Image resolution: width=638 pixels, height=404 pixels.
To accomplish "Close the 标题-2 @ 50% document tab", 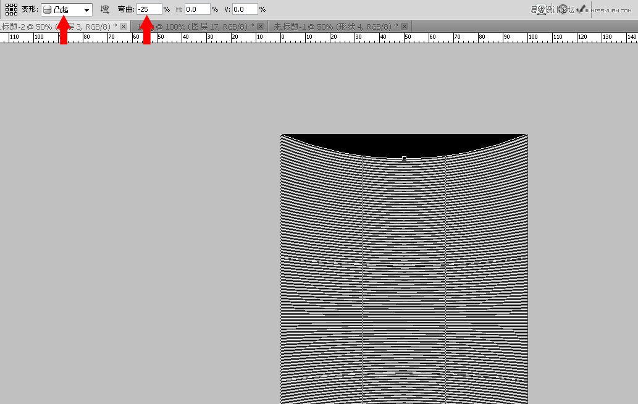I will [x=124, y=27].
